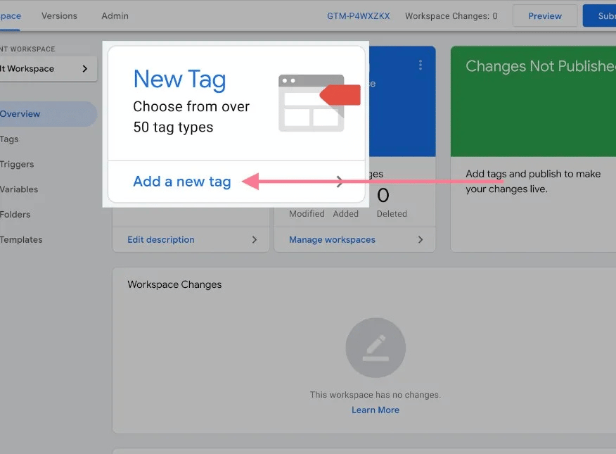Open Templates in the sidebar
The image size is (616, 454).
pos(21,240)
